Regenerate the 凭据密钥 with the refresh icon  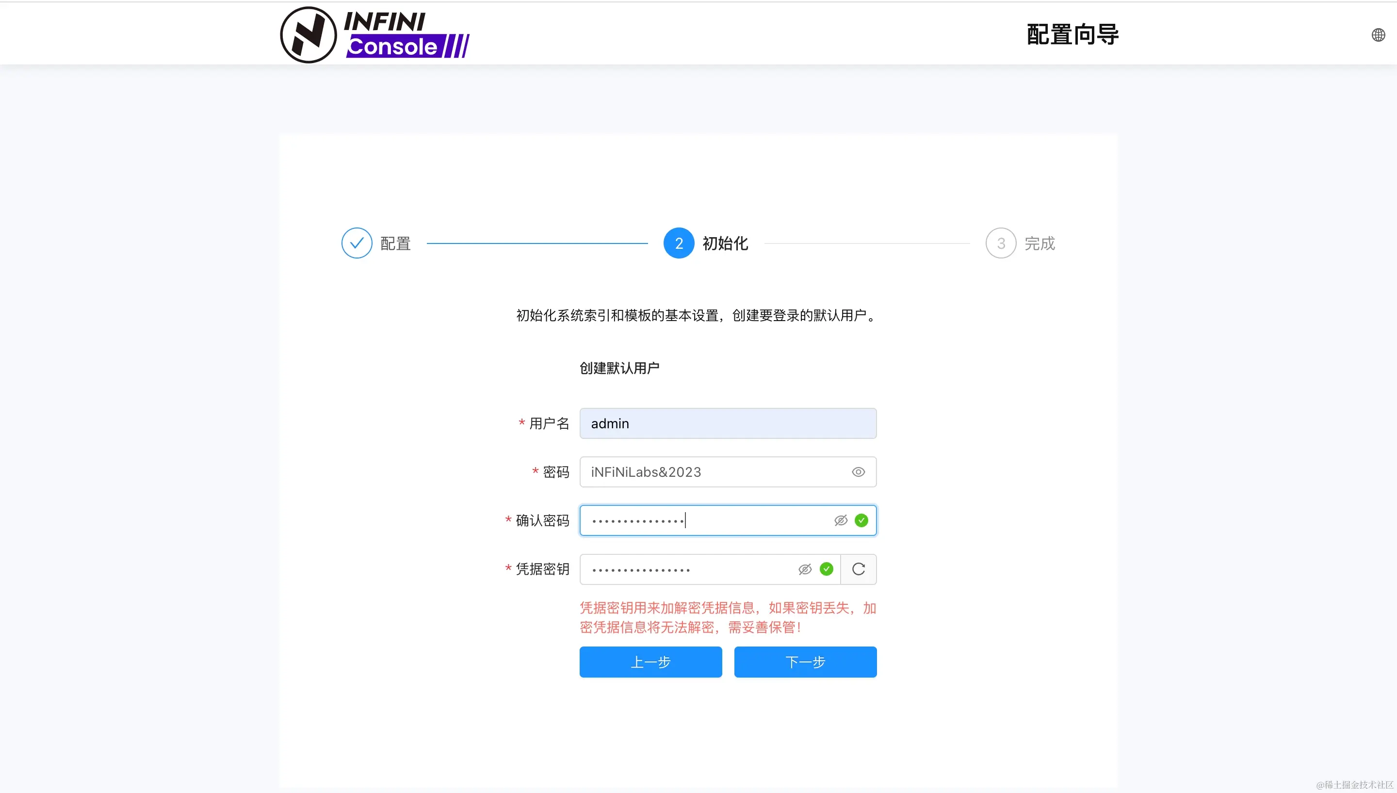(x=859, y=569)
